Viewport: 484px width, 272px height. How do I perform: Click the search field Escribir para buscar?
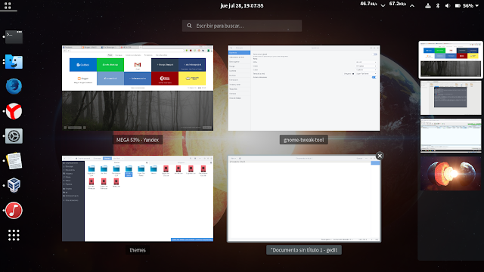click(x=242, y=26)
